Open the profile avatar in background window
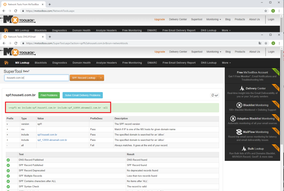 pyautogui.click(x=273, y=11)
